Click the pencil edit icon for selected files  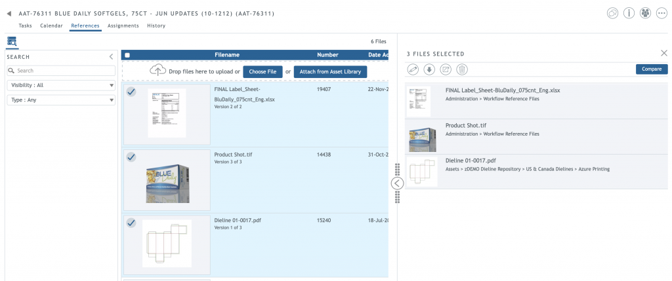click(x=412, y=69)
